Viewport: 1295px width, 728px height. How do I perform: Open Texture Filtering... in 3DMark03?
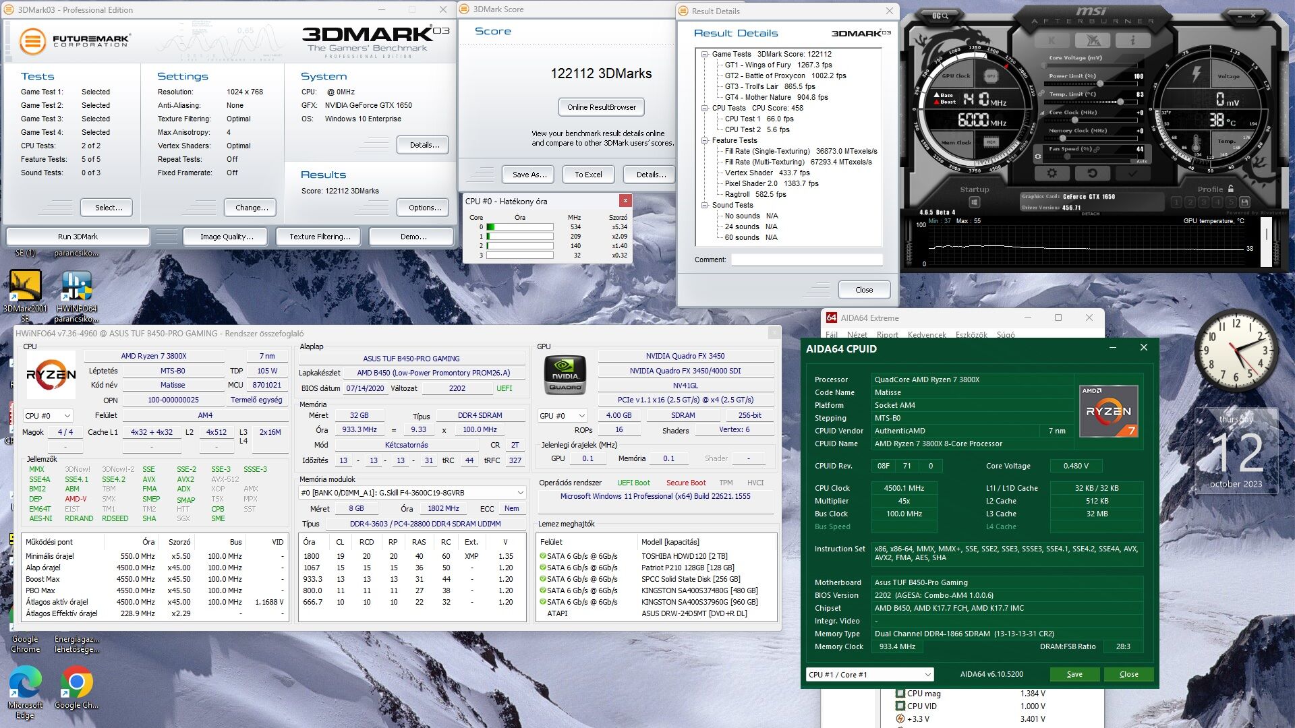pyautogui.click(x=320, y=237)
